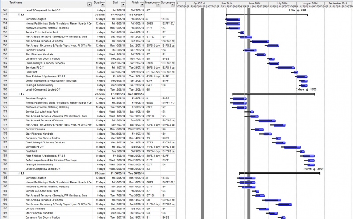Screen dimensions: 353x219
Task: Click 'April 2014' in the timescale header
Action: pos(199,4)
